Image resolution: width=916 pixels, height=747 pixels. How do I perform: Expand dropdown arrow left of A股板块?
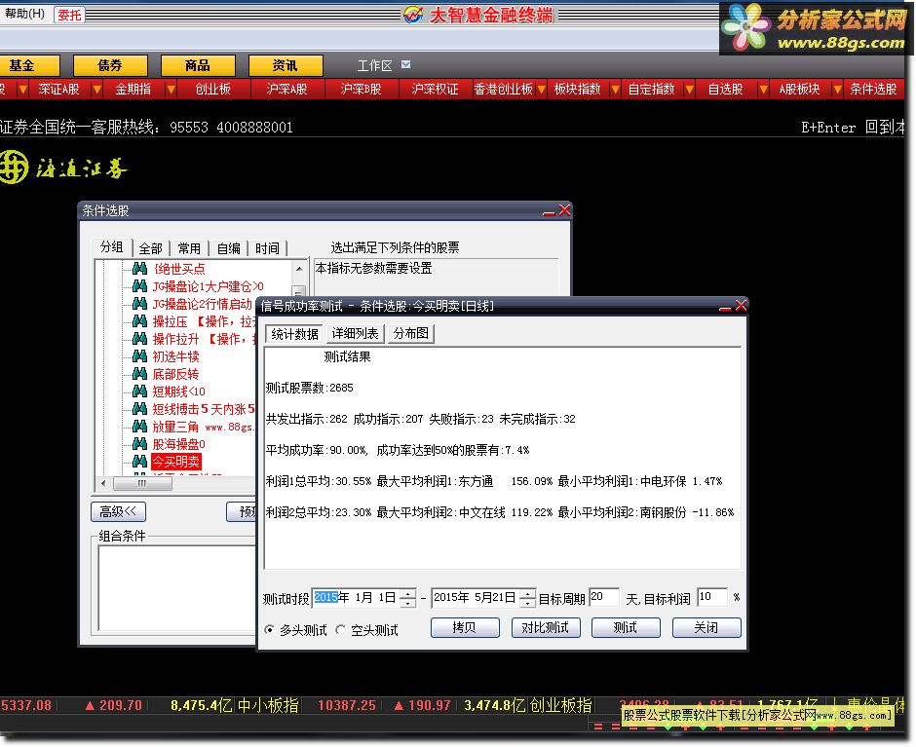point(763,90)
